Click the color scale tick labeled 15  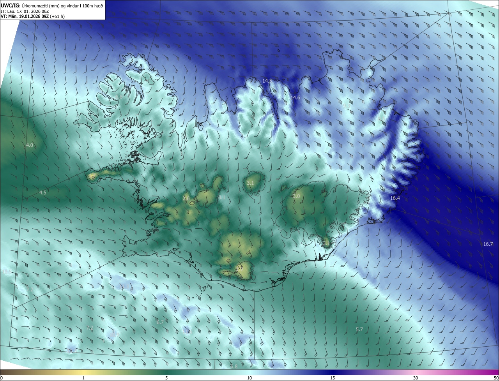coord(333,378)
